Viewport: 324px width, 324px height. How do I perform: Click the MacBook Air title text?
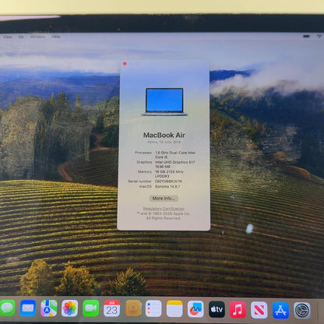pos(164,135)
